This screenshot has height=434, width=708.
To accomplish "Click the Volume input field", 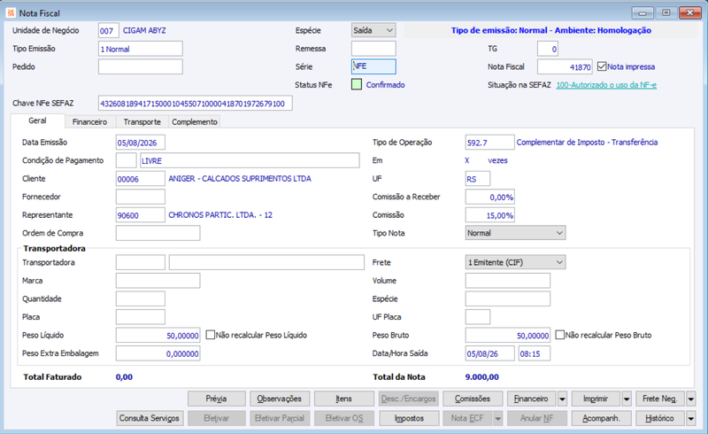I will point(508,281).
